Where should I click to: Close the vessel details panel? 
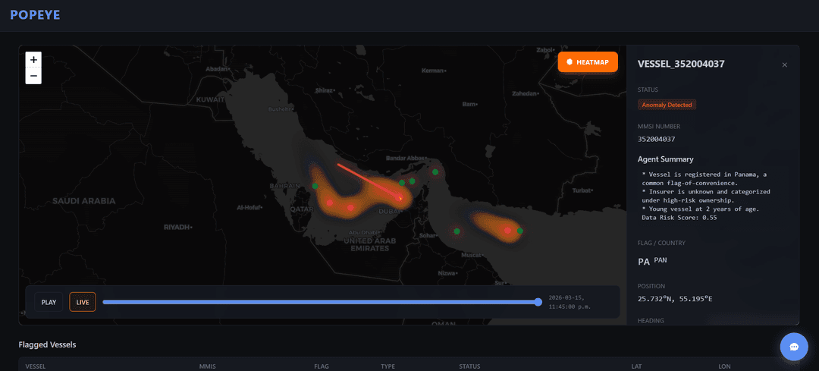[784, 65]
